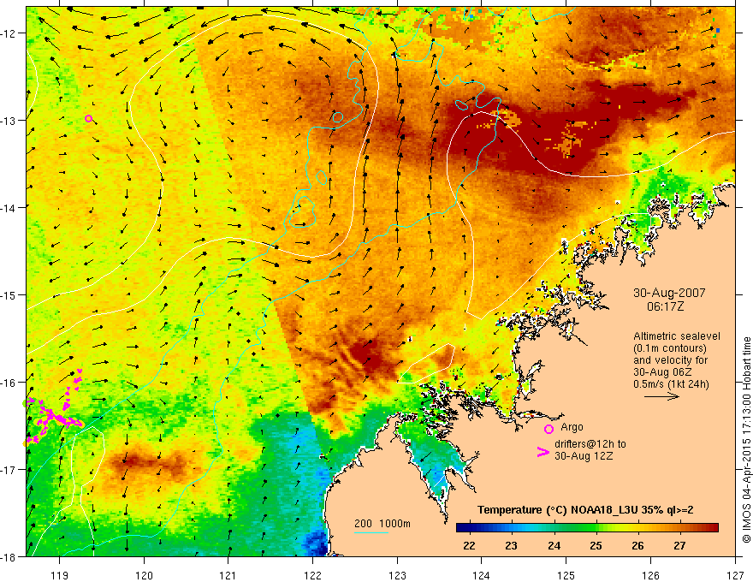Viewport: 753px width, 582px height.
Task: Click the longitude axis label '119'
Action: (60, 575)
